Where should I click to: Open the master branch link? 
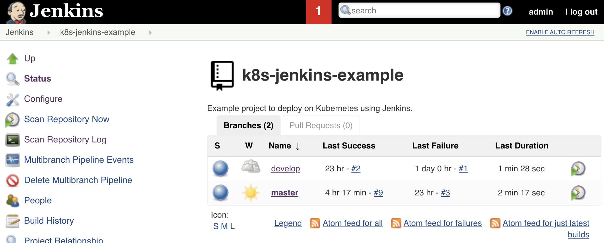[x=285, y=193]
